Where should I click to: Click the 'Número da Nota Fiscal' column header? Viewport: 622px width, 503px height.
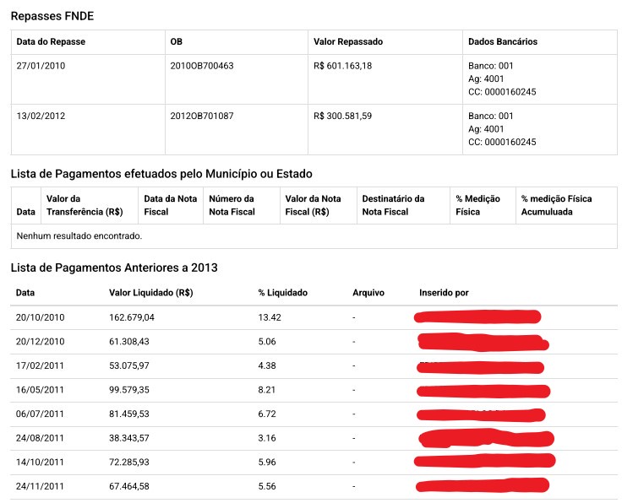pos(231,205)
